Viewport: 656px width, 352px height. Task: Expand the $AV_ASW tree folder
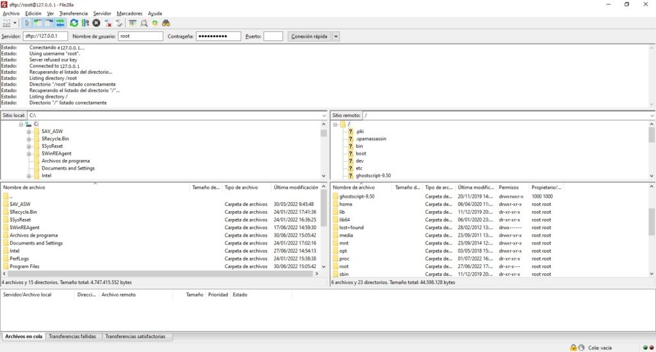29,132
